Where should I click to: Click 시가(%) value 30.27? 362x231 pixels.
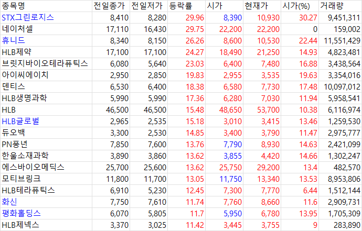(308, 18)
